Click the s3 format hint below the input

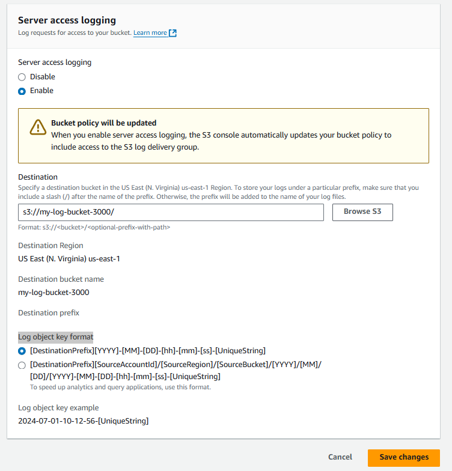coord(94,227)
